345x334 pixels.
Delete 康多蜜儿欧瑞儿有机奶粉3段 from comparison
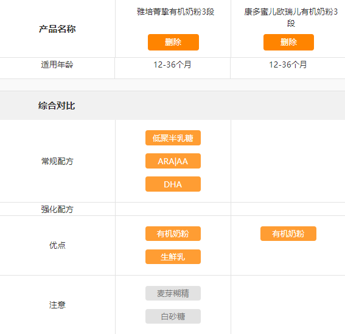coord(288,42)
